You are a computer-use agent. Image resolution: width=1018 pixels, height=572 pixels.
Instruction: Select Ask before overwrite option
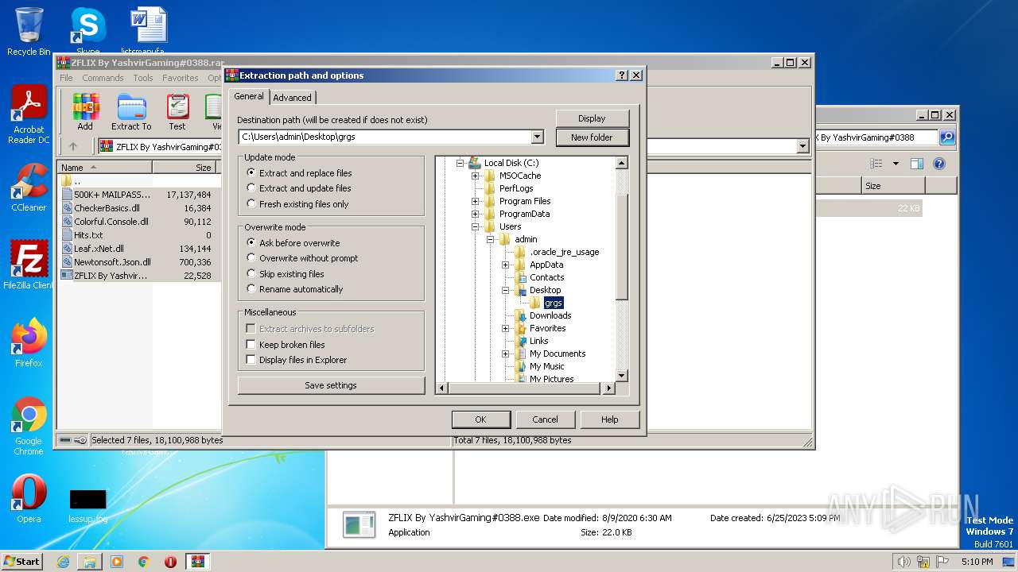tap(293, 243)
